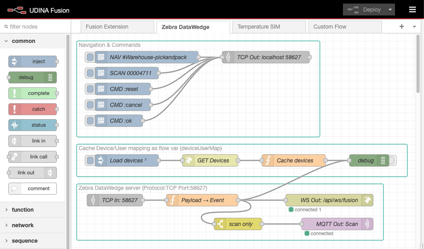Screen dimensions: 424x249
Task: Switch to the Temperature SIM tab
Action: point(259,27)
